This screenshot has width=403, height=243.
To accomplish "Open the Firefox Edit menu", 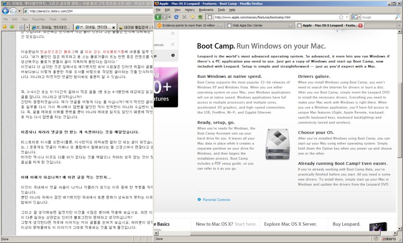I will coord(167,10).
